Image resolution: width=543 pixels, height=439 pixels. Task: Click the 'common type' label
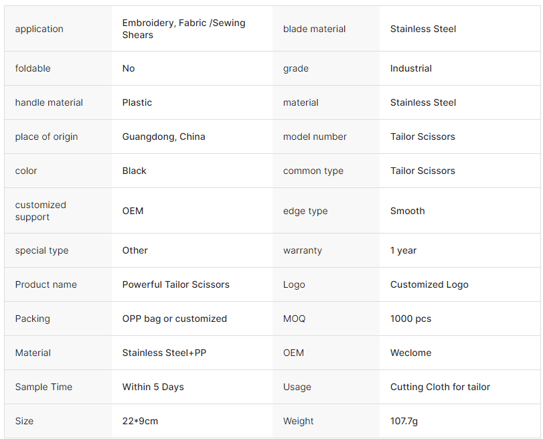point(313,171)
